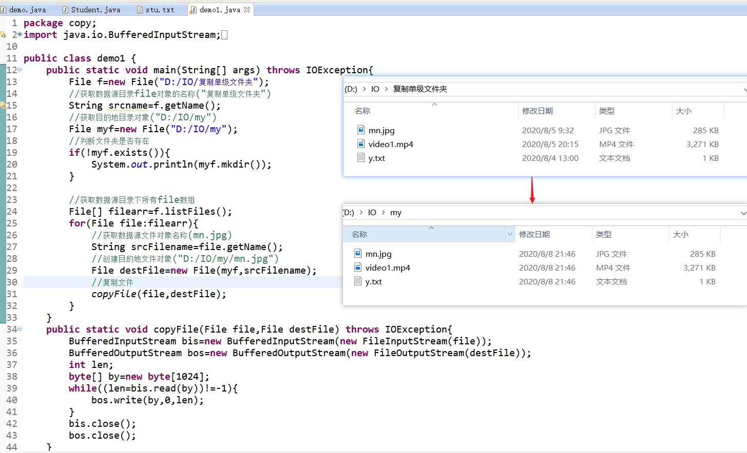The height and width of the screenshot is (453, 747).
Task: Sort by 名称 column in my folder window
Action: 359,234
